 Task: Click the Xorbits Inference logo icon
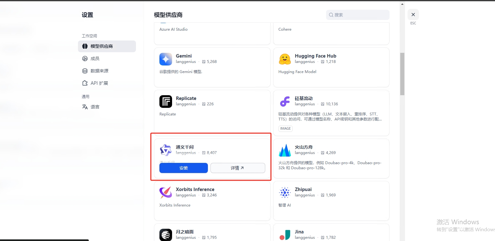tap(166, 193)
